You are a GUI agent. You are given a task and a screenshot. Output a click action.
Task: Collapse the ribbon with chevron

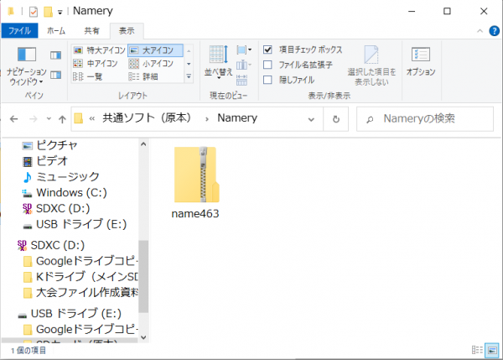(480, 31)
